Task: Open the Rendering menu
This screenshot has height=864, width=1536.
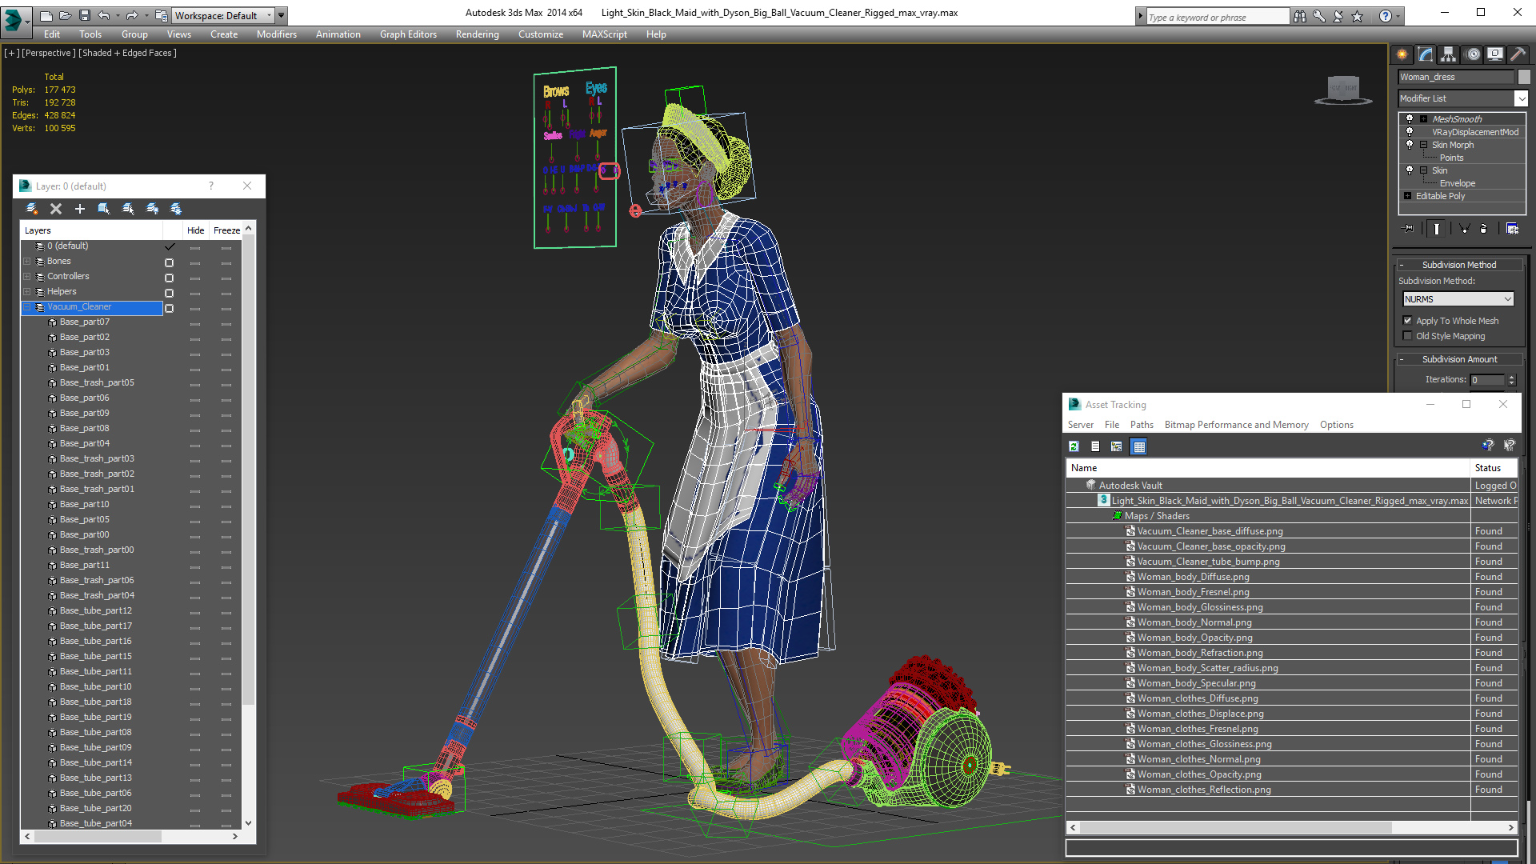Action: tap(478, 34)
